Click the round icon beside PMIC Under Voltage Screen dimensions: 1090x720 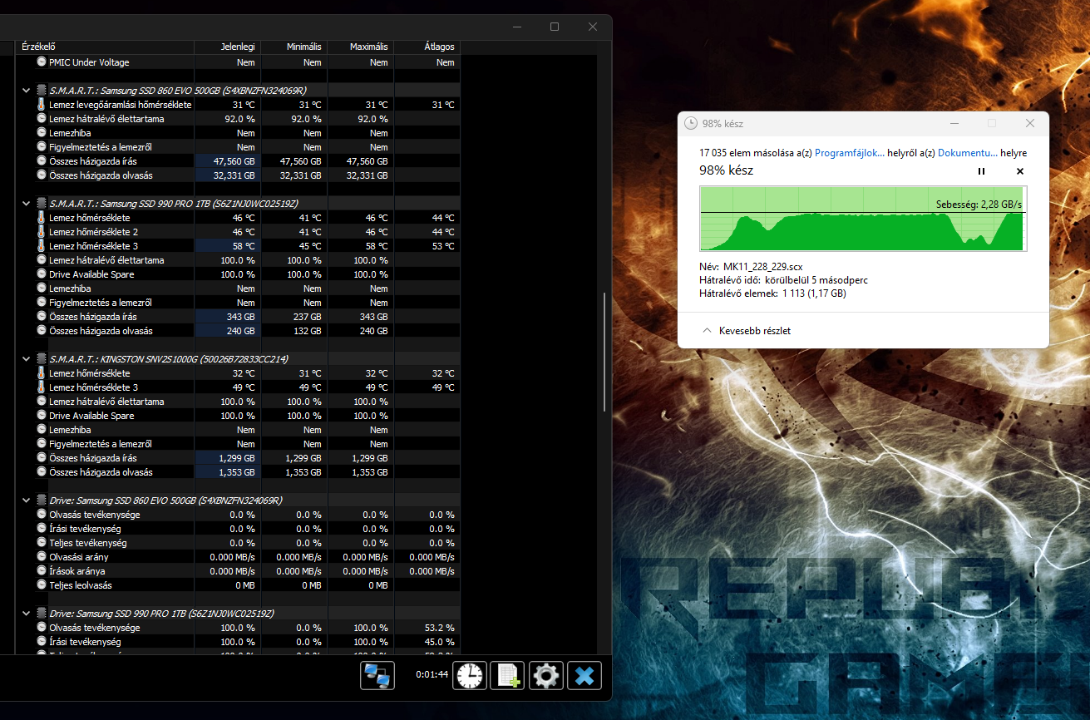42,62
